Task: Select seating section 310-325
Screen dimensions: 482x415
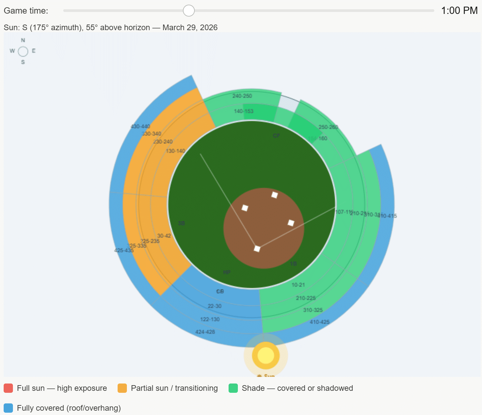Action: 312,310
